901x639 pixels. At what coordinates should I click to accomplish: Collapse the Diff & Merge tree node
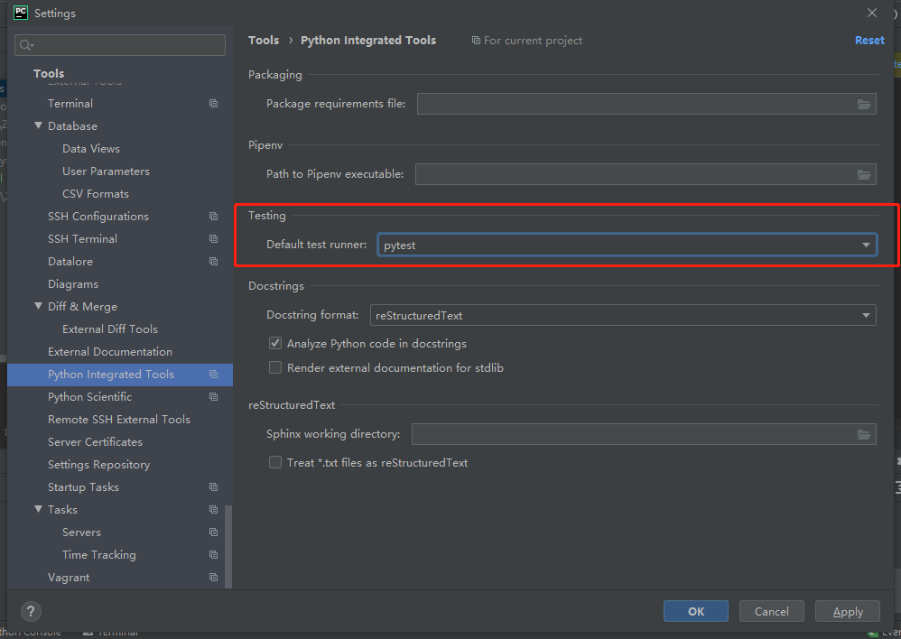coord(39,306)
